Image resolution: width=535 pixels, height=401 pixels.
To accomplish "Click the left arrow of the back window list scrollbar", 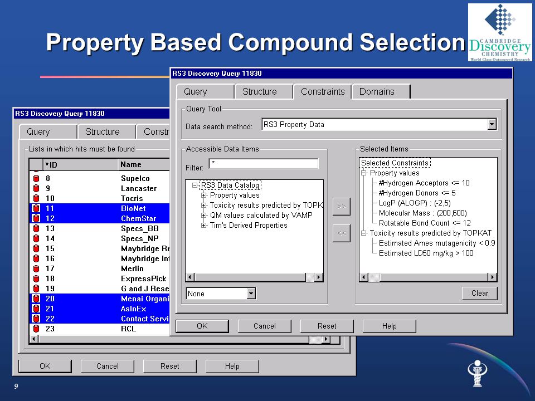I will pyautogui.click(x=33, y=339).
